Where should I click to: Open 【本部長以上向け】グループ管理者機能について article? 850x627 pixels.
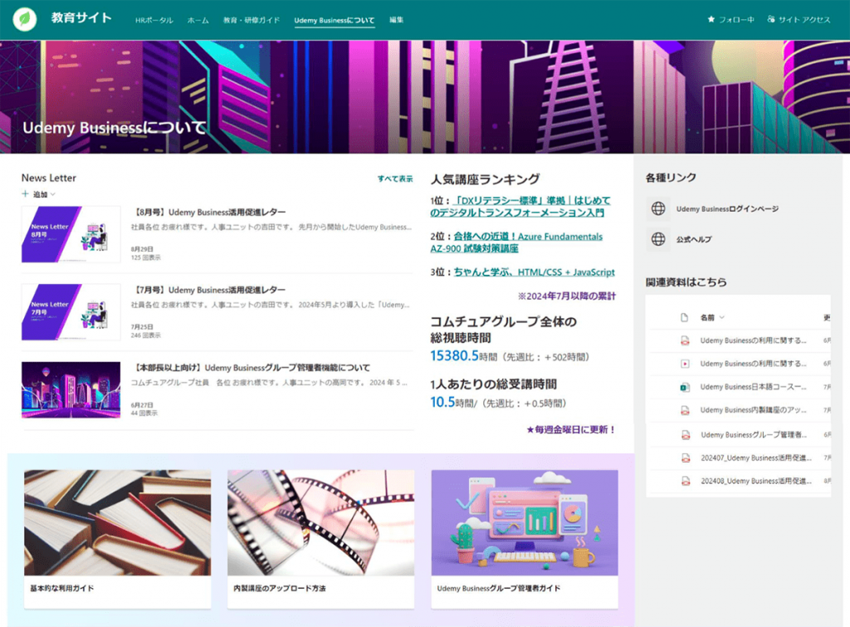coord(251,368)
